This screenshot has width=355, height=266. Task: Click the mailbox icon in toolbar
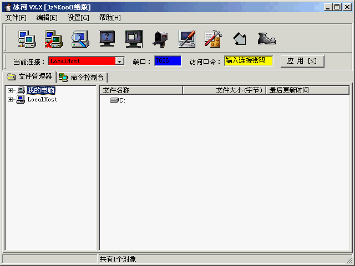click(160, 38)
